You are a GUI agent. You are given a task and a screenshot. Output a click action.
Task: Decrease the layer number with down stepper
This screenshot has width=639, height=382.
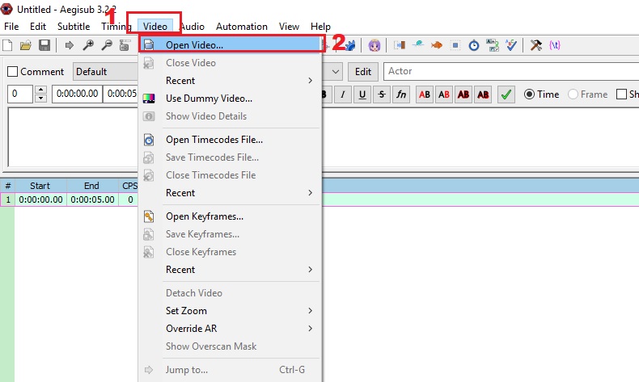[x=40, y=99]
